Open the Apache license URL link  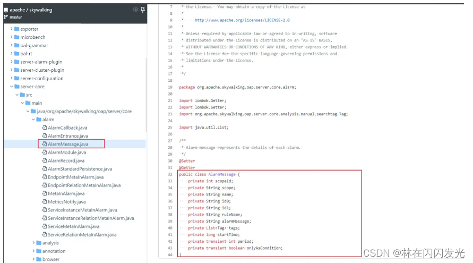(x=242, y=20)
